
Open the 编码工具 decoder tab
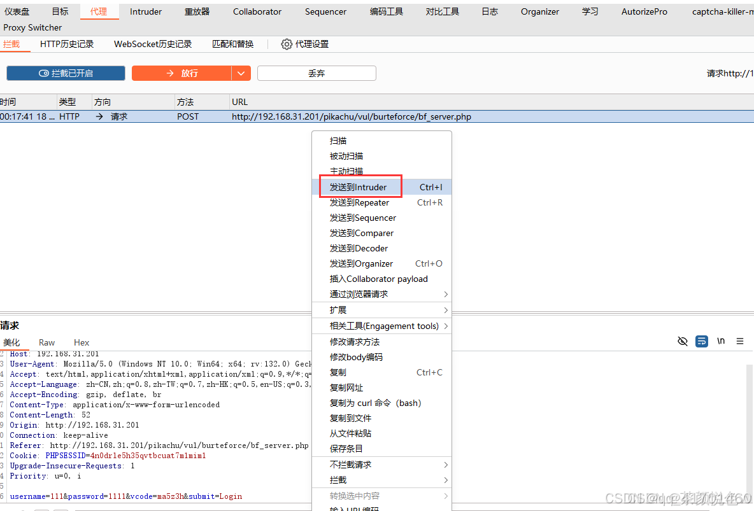[x=386, y=11]
